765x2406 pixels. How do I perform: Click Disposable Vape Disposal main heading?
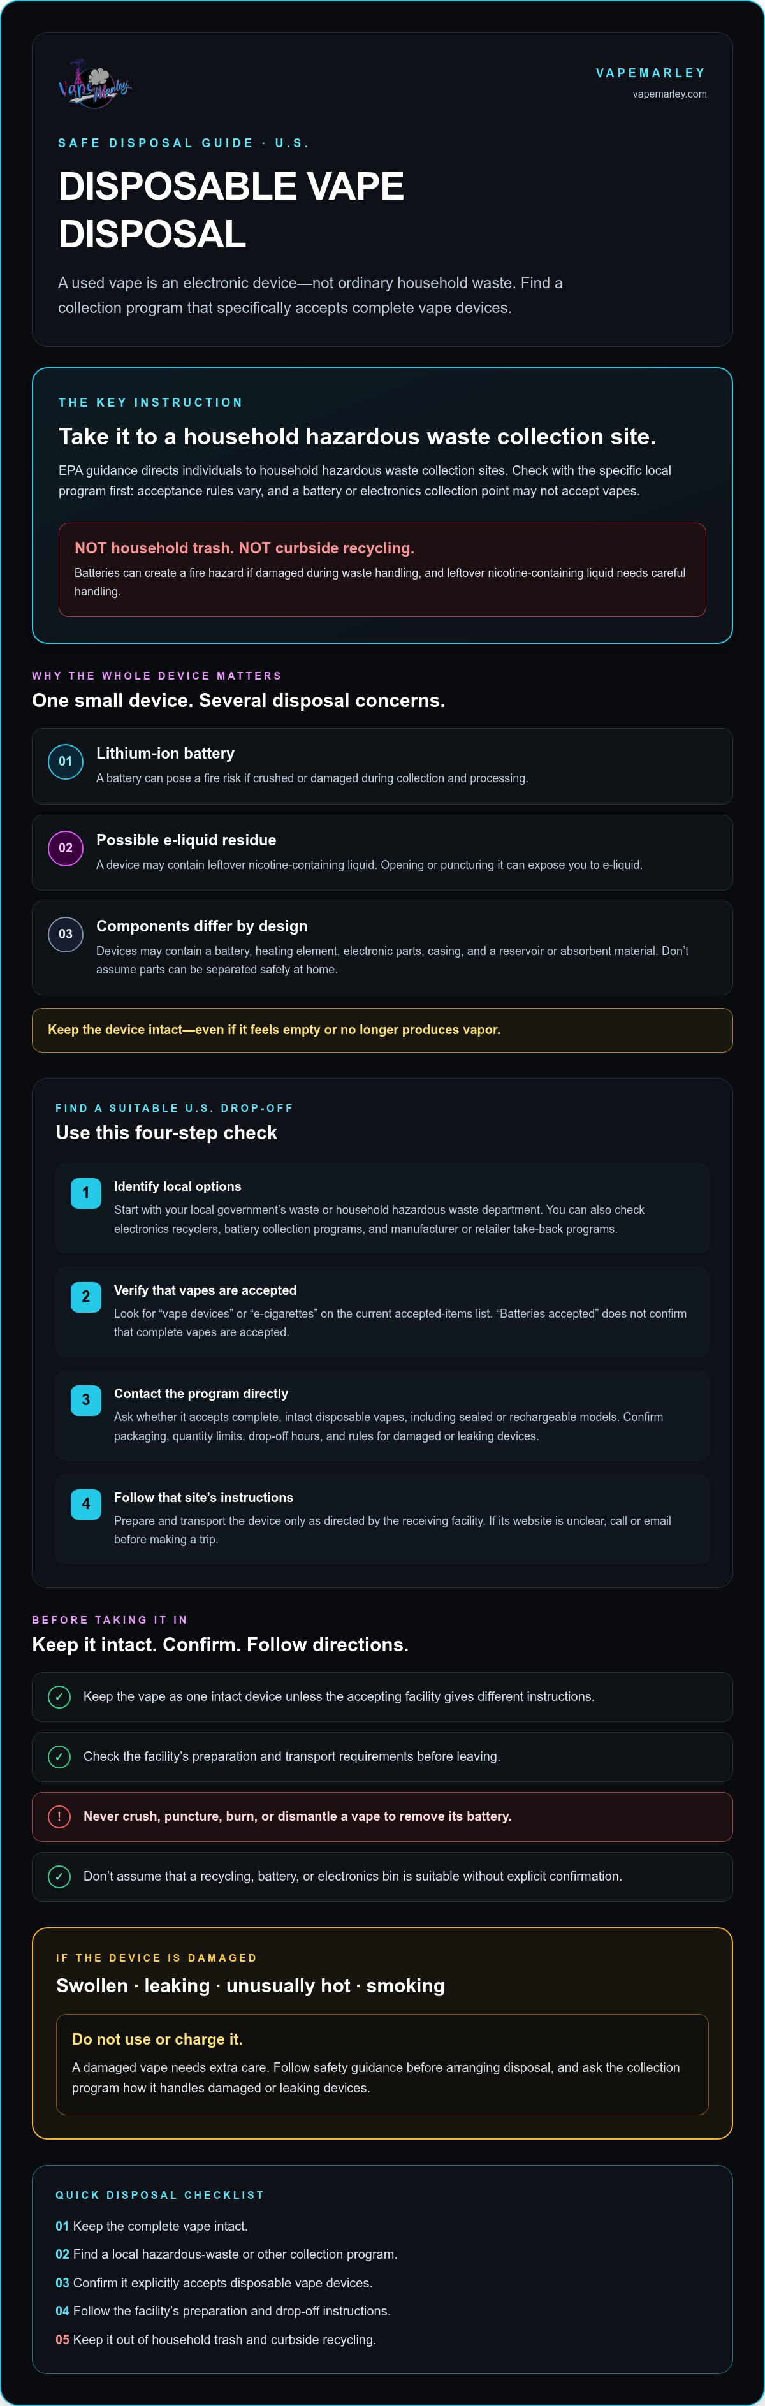click(x=231, y=210)
